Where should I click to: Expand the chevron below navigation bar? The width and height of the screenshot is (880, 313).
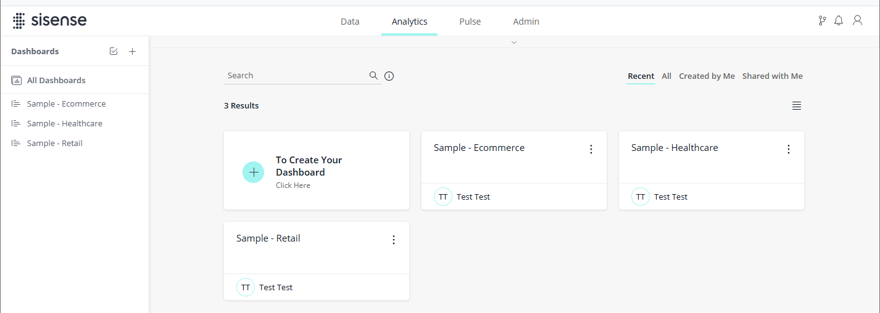click(x=514, y=43)
